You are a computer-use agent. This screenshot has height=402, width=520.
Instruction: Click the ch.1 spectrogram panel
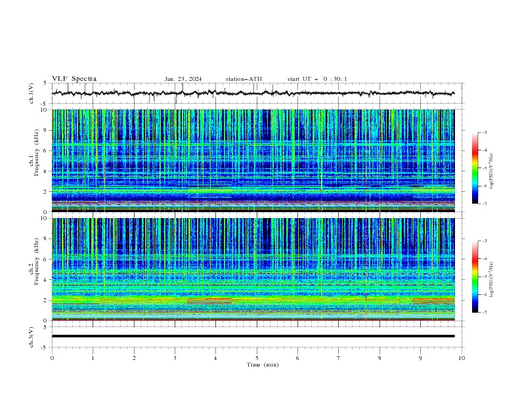pos(253,160)
